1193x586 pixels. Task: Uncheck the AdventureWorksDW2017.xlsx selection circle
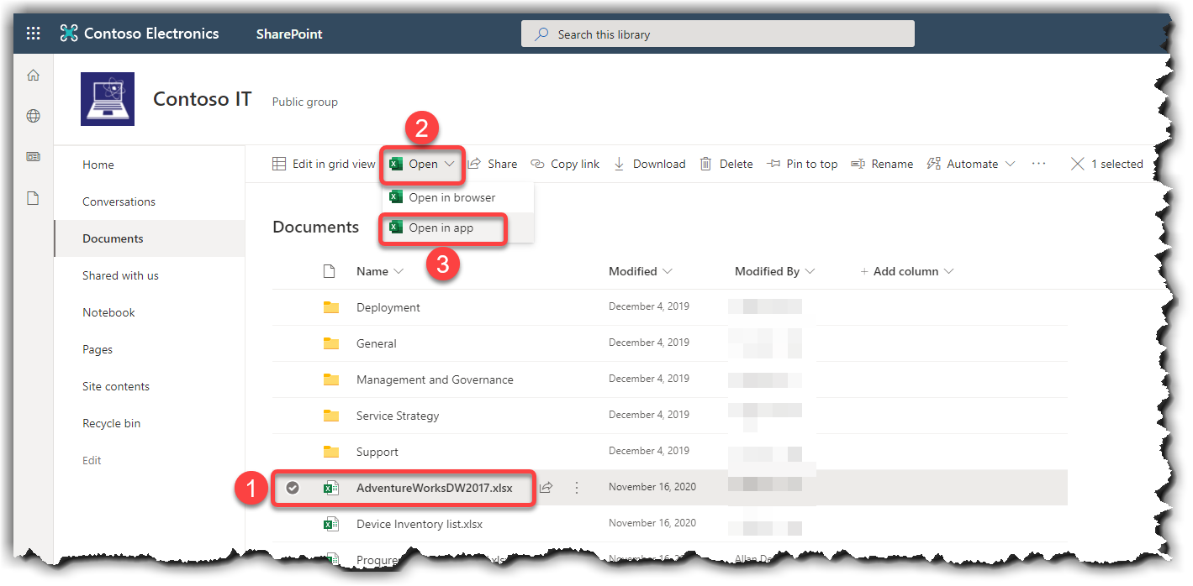pyautogui.click(x=293, y=488)
